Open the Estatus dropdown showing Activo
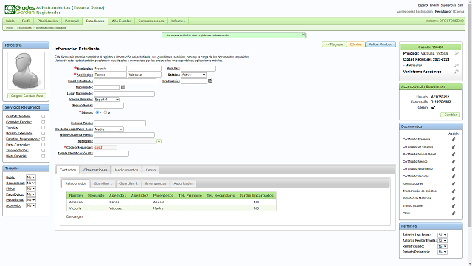Viewport: 472px width, 266px height. 193,75
